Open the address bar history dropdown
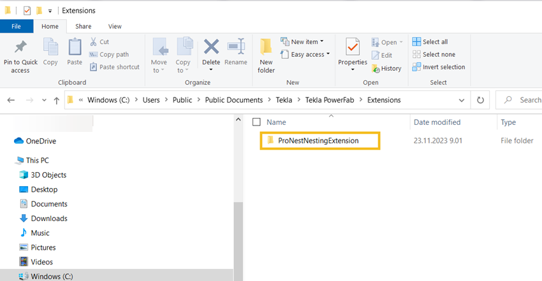 pos(462,100)
